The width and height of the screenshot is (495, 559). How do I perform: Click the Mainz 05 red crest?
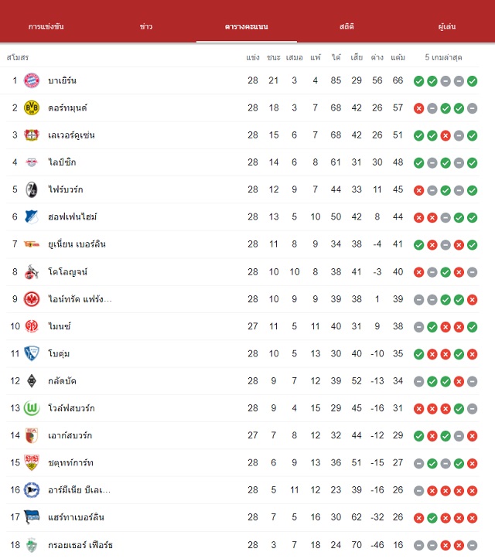click(32, 326)
